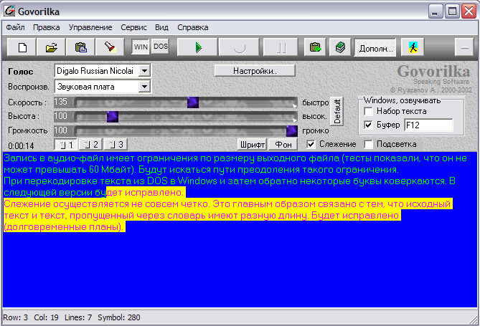The image size is (480, 326).
Task: Click the "Row: 3" status bar entry
Action: click(x=16, y=317)
